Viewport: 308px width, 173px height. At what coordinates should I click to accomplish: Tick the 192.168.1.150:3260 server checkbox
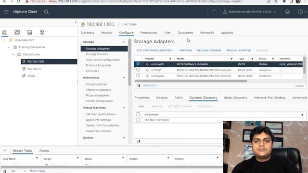coord(138,120)
